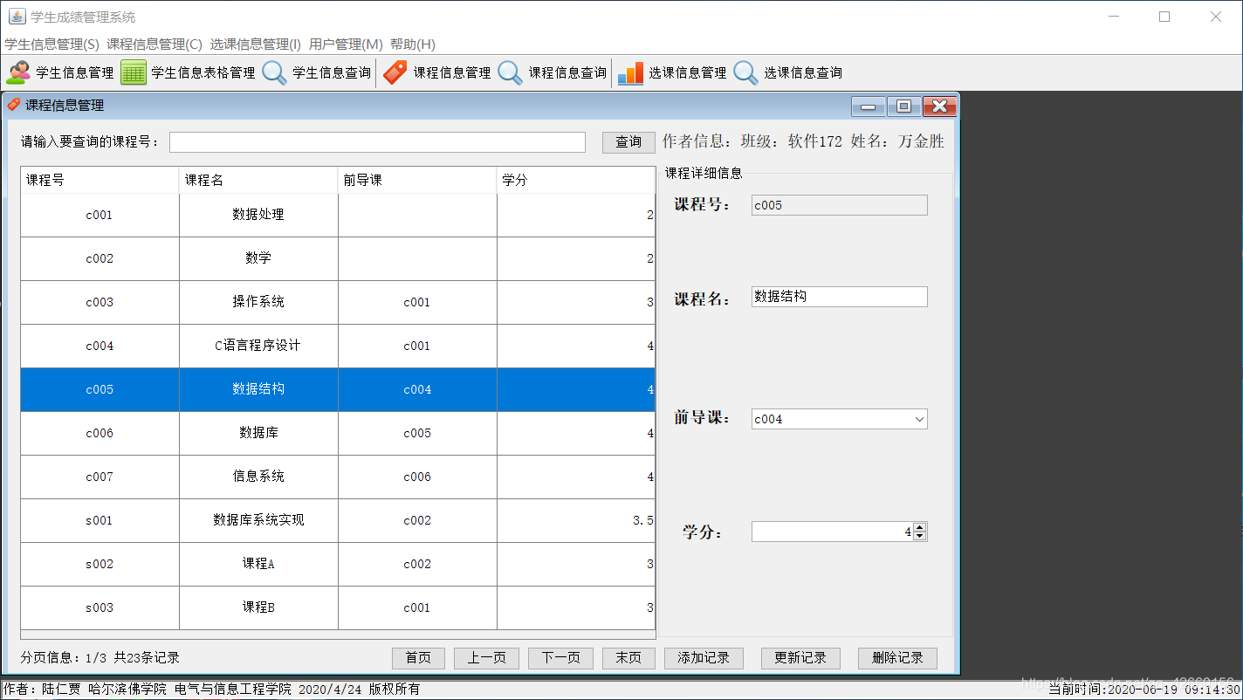Decrease 学分 with spinner down arrow
Screen dimensions: 1243x700
[919, 536]
